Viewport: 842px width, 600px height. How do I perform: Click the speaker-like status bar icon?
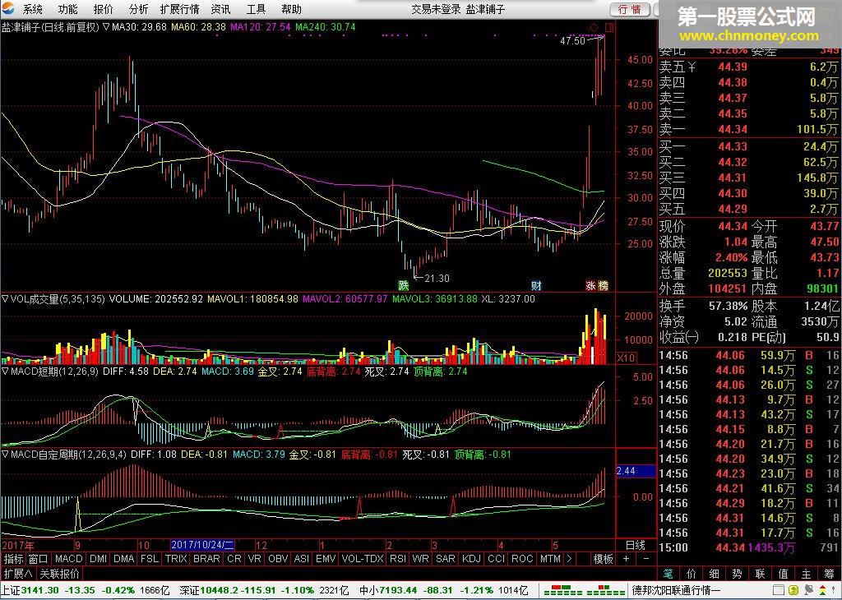(x=807, y=590)
